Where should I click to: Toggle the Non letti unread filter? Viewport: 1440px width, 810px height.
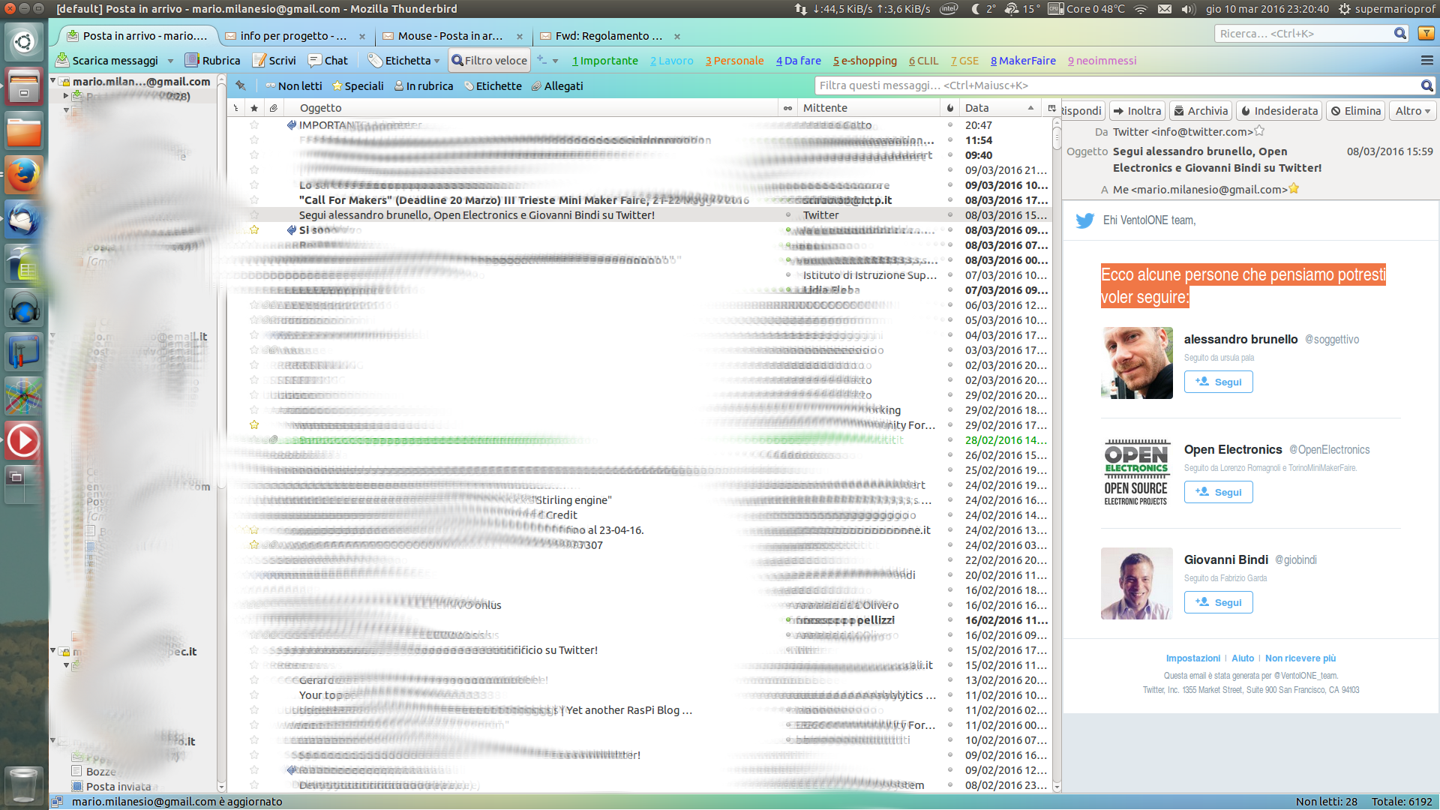293,86
